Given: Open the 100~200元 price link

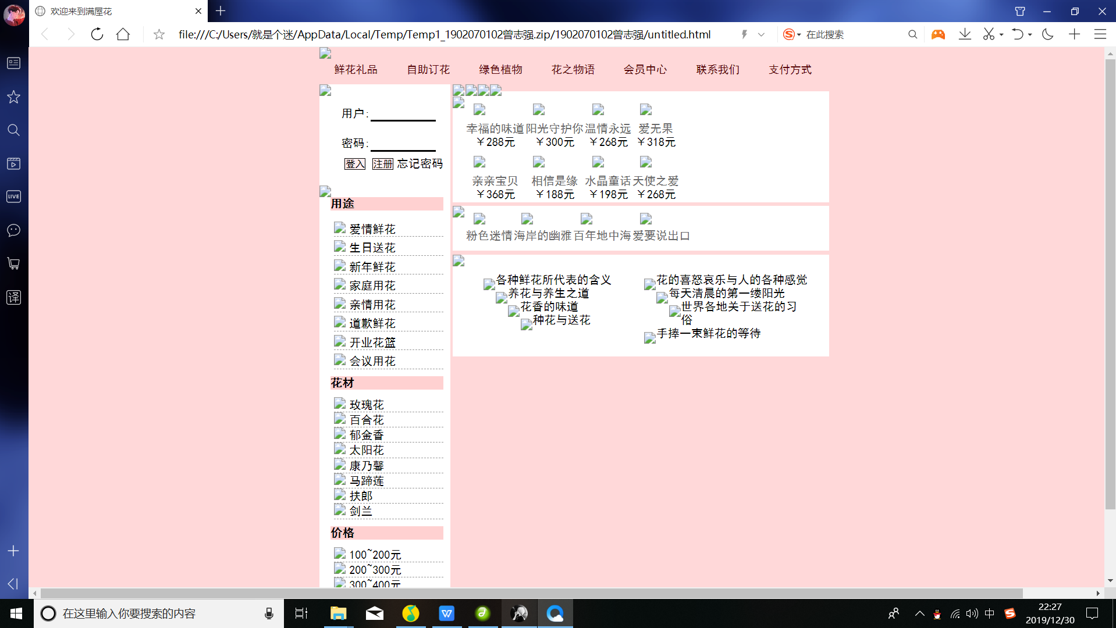Looking at the screenshot, I should (x=375, y=555).
